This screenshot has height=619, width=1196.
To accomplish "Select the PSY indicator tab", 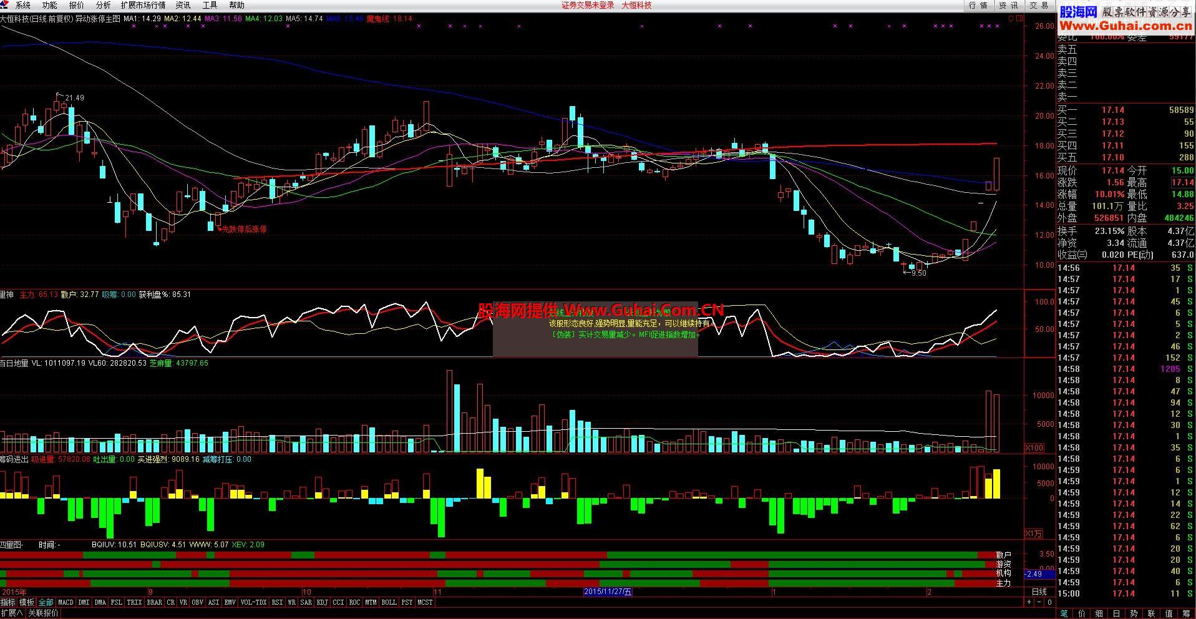I will pyautogui.click(x=407, y=603).
